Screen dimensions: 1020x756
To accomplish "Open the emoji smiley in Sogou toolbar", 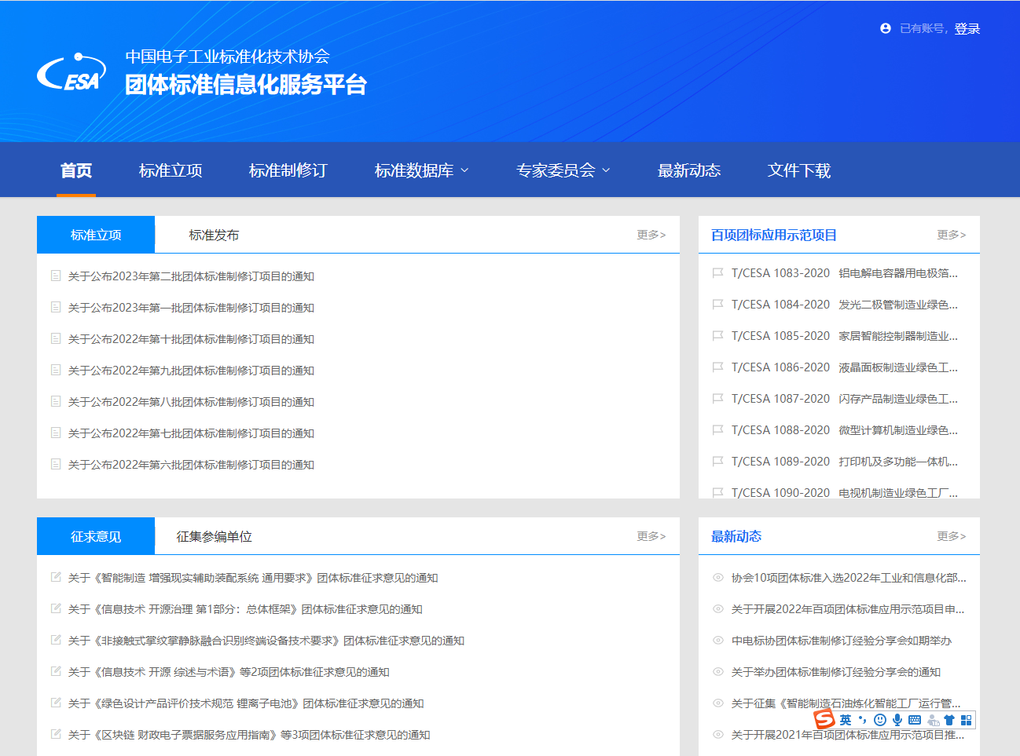I will [880, 720].
